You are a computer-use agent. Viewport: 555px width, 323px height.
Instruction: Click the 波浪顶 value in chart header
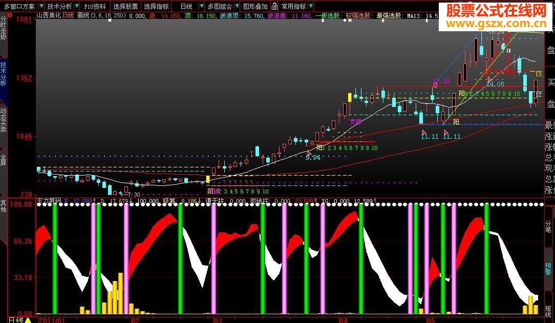coord(254,15)
